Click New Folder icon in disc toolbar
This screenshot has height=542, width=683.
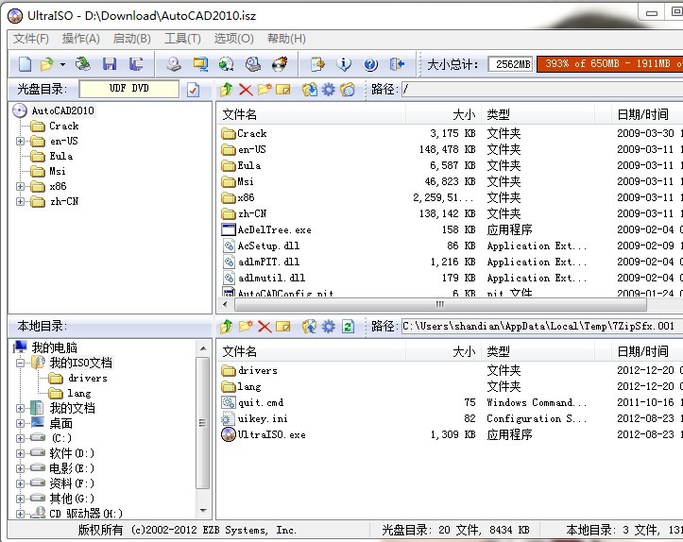264,90
